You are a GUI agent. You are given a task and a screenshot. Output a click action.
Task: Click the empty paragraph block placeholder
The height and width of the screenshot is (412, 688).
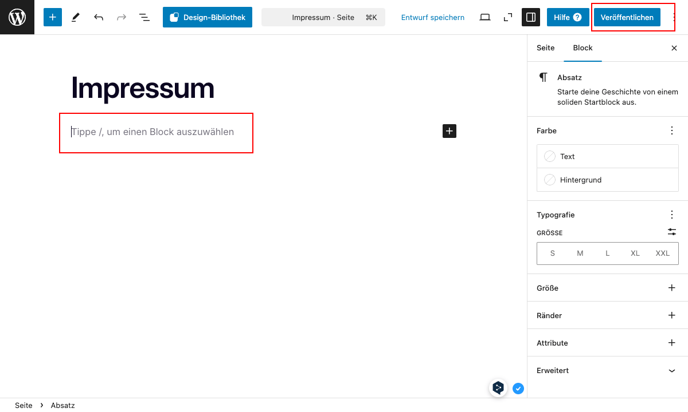[155, 132]
